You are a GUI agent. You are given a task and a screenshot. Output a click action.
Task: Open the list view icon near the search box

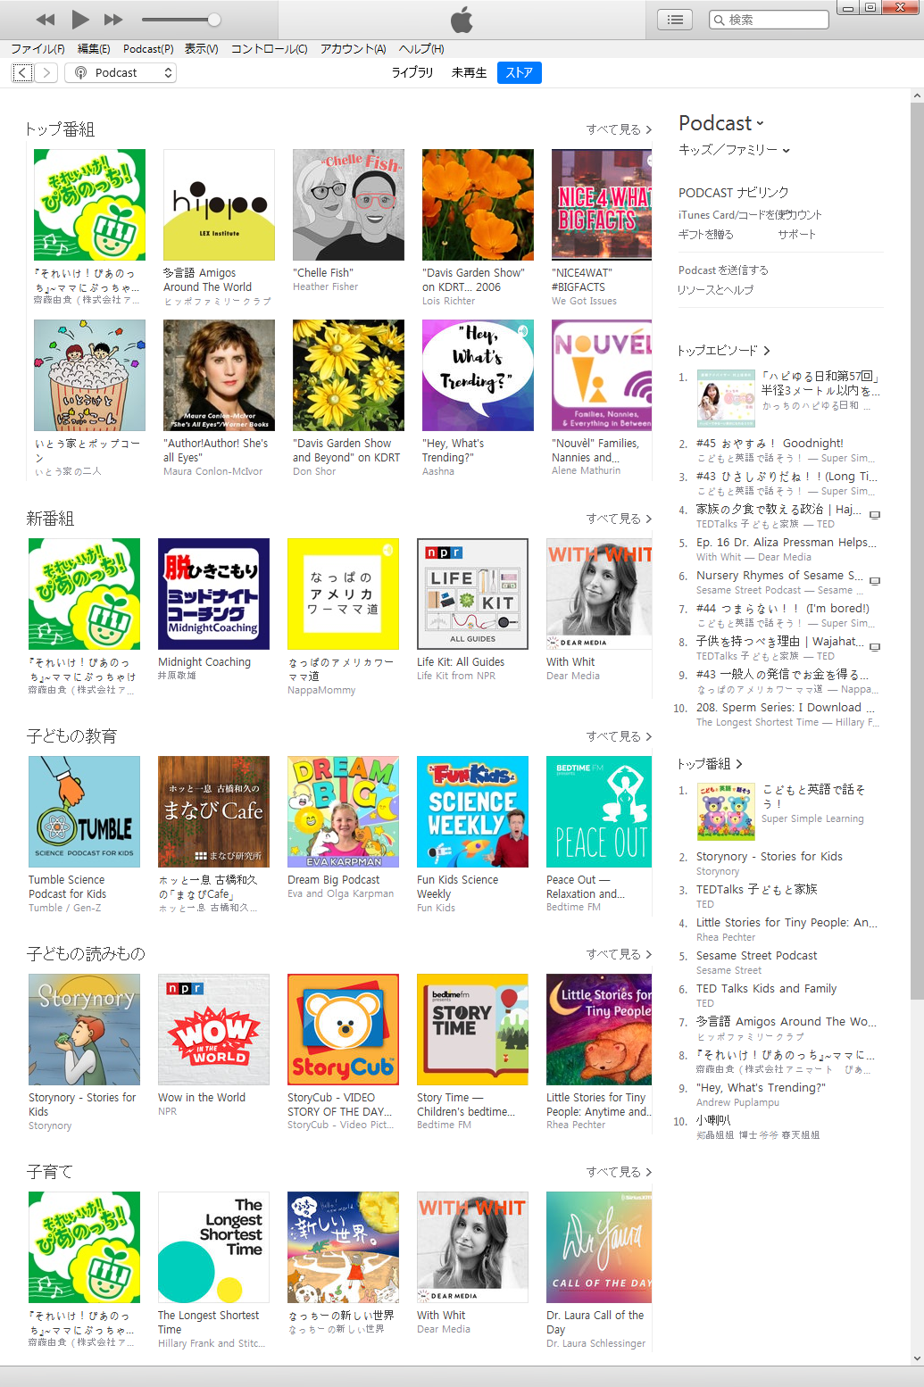coord(676,20)
